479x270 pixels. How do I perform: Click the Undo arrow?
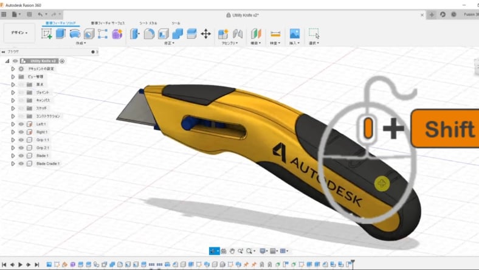[x=40, y=15]
